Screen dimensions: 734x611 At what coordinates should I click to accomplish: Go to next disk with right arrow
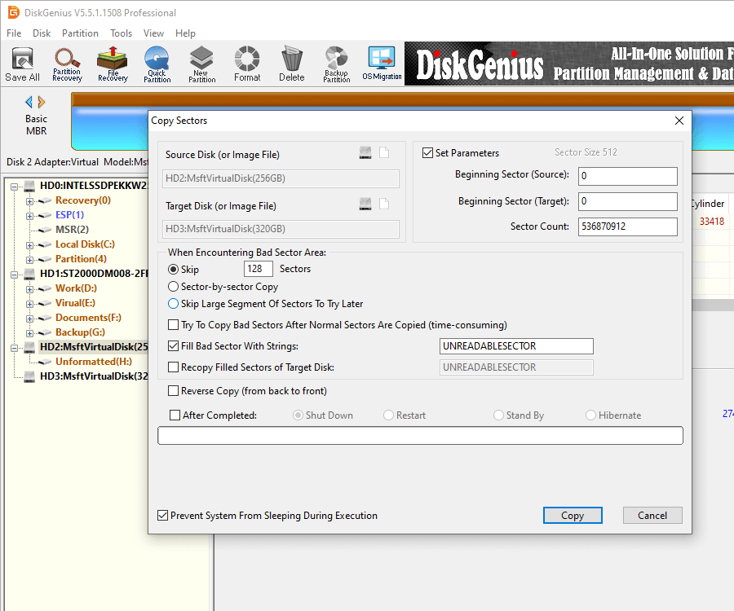pyautogui.click(x=42, y=102)
